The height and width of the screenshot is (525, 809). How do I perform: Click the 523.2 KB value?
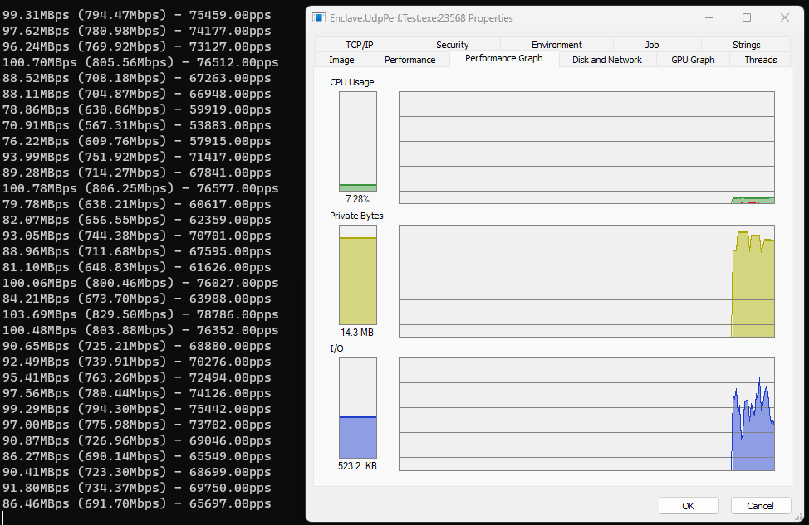(x=357, y=466)
